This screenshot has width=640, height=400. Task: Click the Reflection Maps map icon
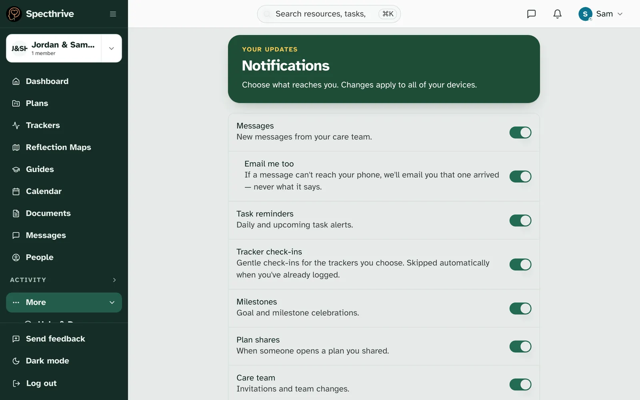[x=16, y=148]
